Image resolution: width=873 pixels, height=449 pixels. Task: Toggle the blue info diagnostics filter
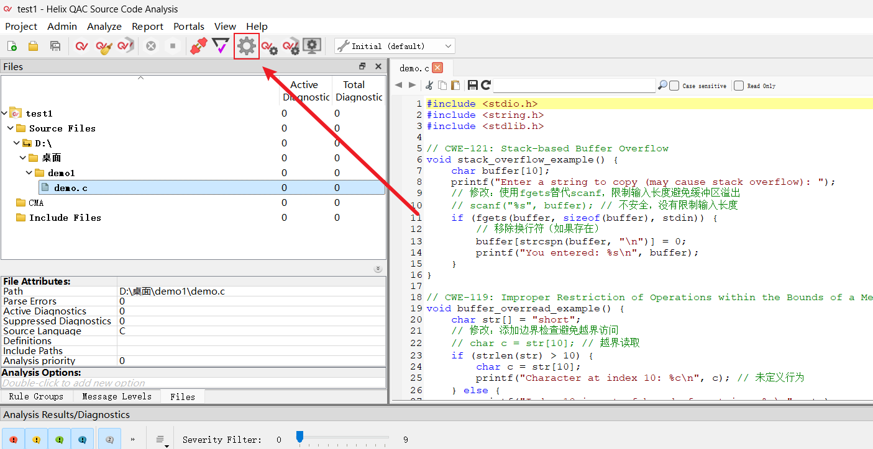82,439
